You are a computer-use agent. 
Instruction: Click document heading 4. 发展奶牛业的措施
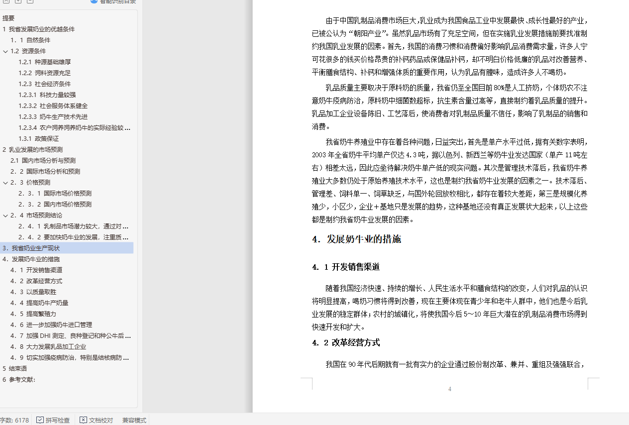pyautogui.click(x=356, y=239)
